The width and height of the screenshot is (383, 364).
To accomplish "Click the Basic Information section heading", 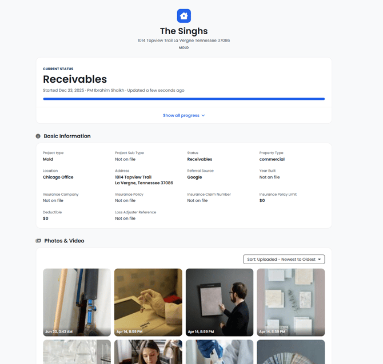I will tap(67, 136).
